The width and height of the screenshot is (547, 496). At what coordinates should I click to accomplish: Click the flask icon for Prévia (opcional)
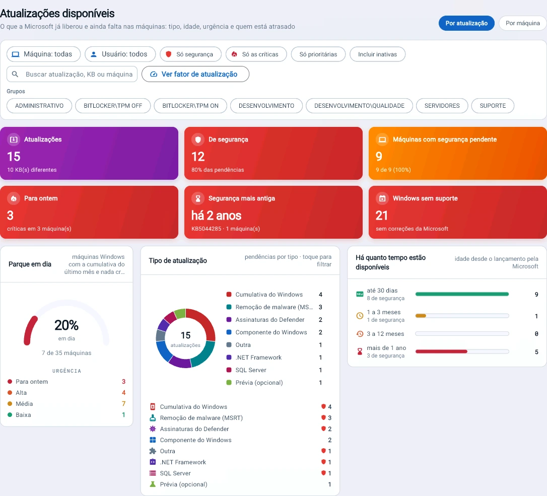(153, 484)
